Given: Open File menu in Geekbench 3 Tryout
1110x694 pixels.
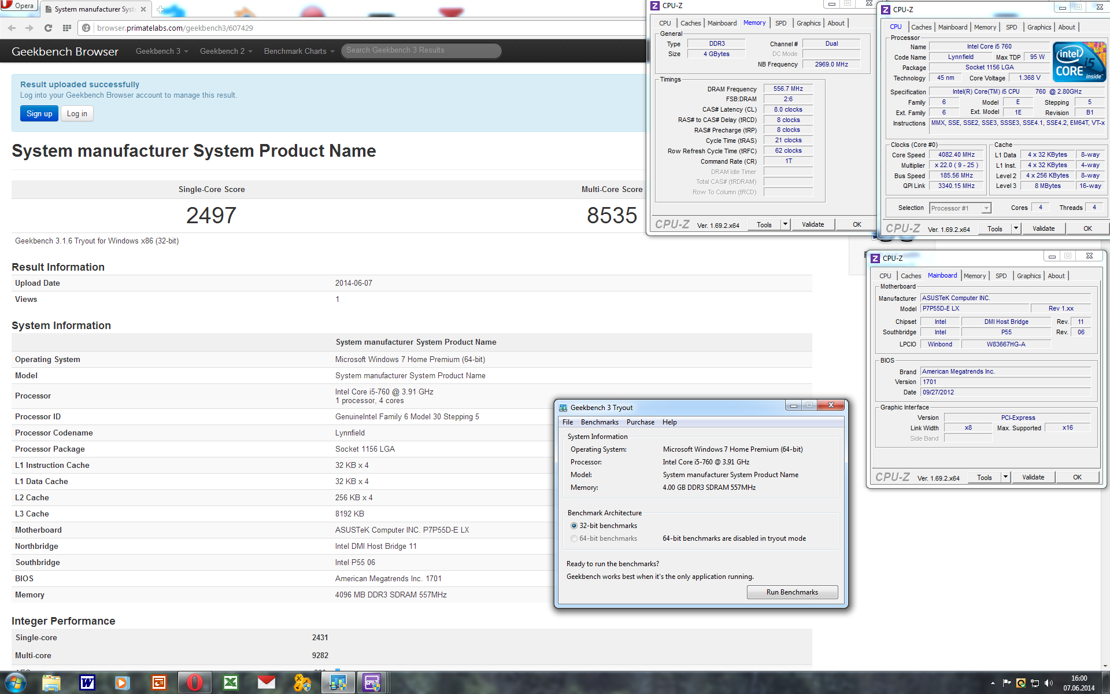Looking at the screenshot, I should [x=568, y=422].
